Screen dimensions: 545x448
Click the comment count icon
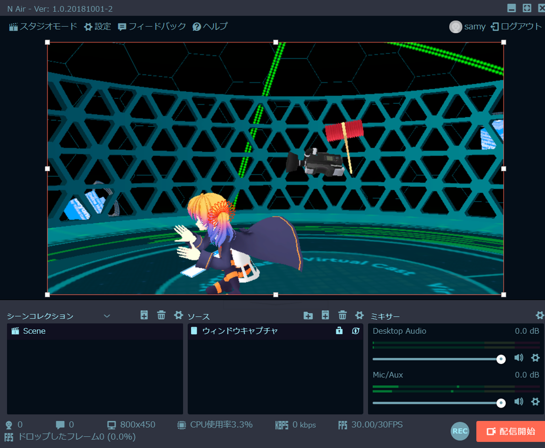tap(60, 425)
